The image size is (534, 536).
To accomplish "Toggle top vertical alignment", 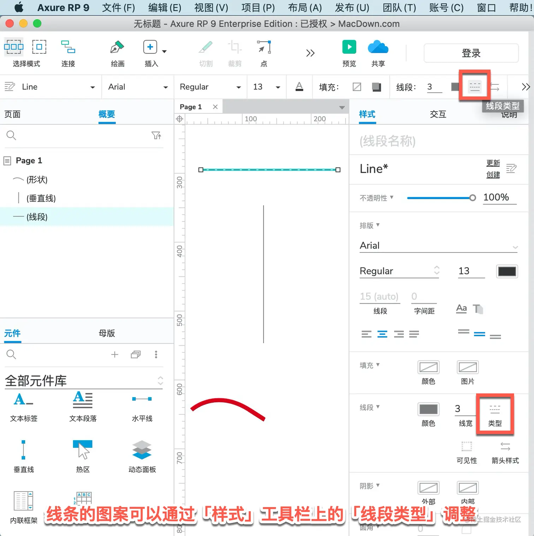I will pos(463,332).
